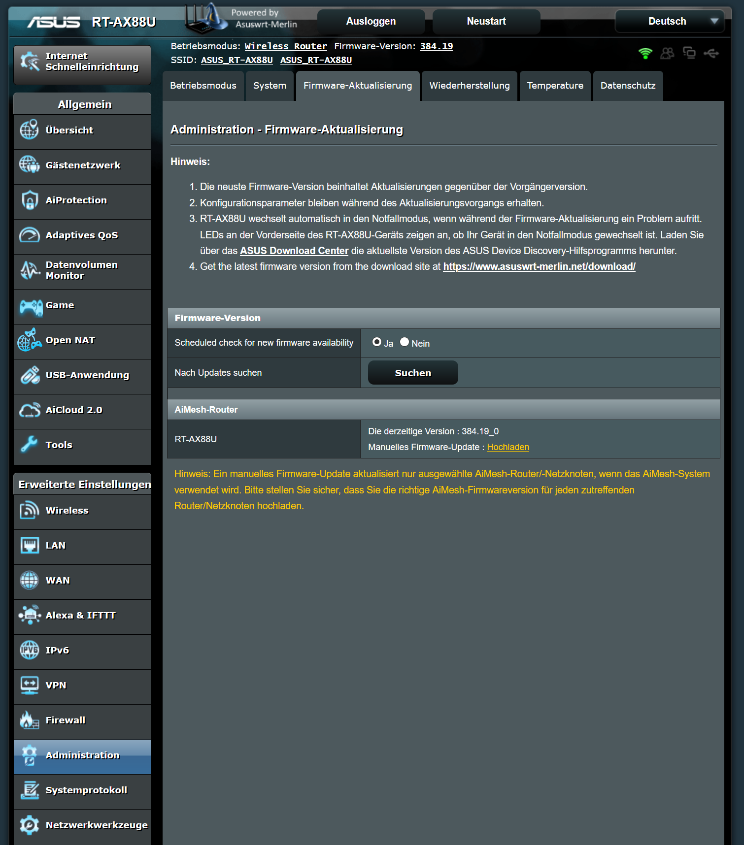Click the Firewall flame icon
The height and width of the screenshot is (845, 744).
pos(30,720)
